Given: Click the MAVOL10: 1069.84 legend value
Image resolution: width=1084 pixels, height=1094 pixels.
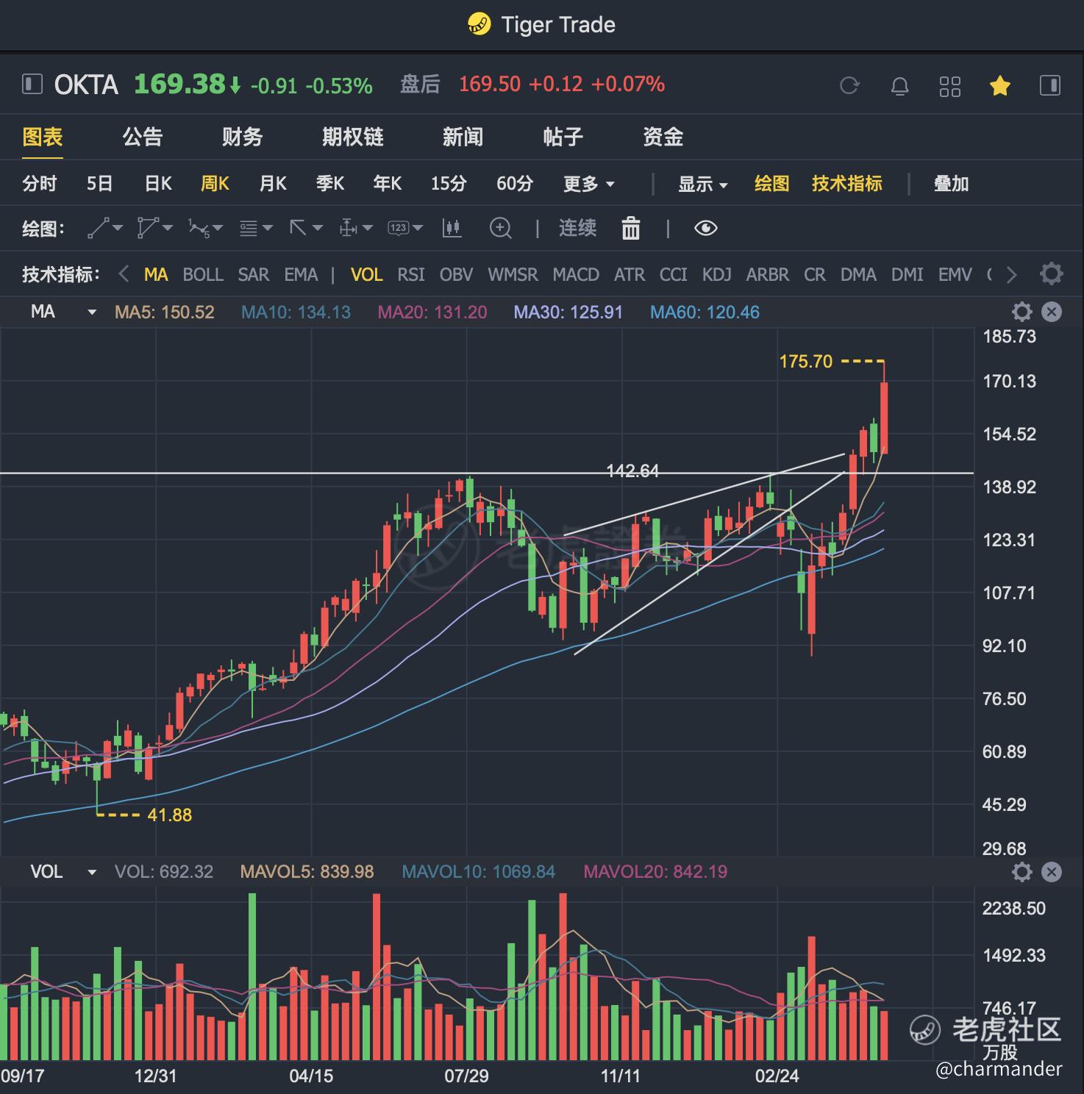Looking at the screenshot, I should [x=479, y=872].
